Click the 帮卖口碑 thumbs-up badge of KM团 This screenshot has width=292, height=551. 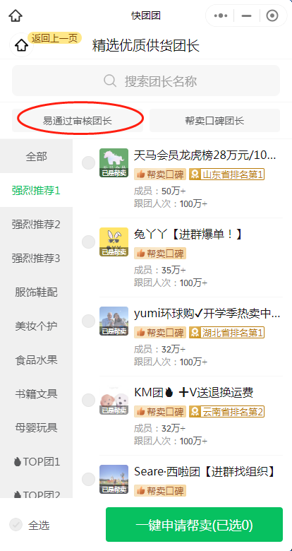pos(160,411)
